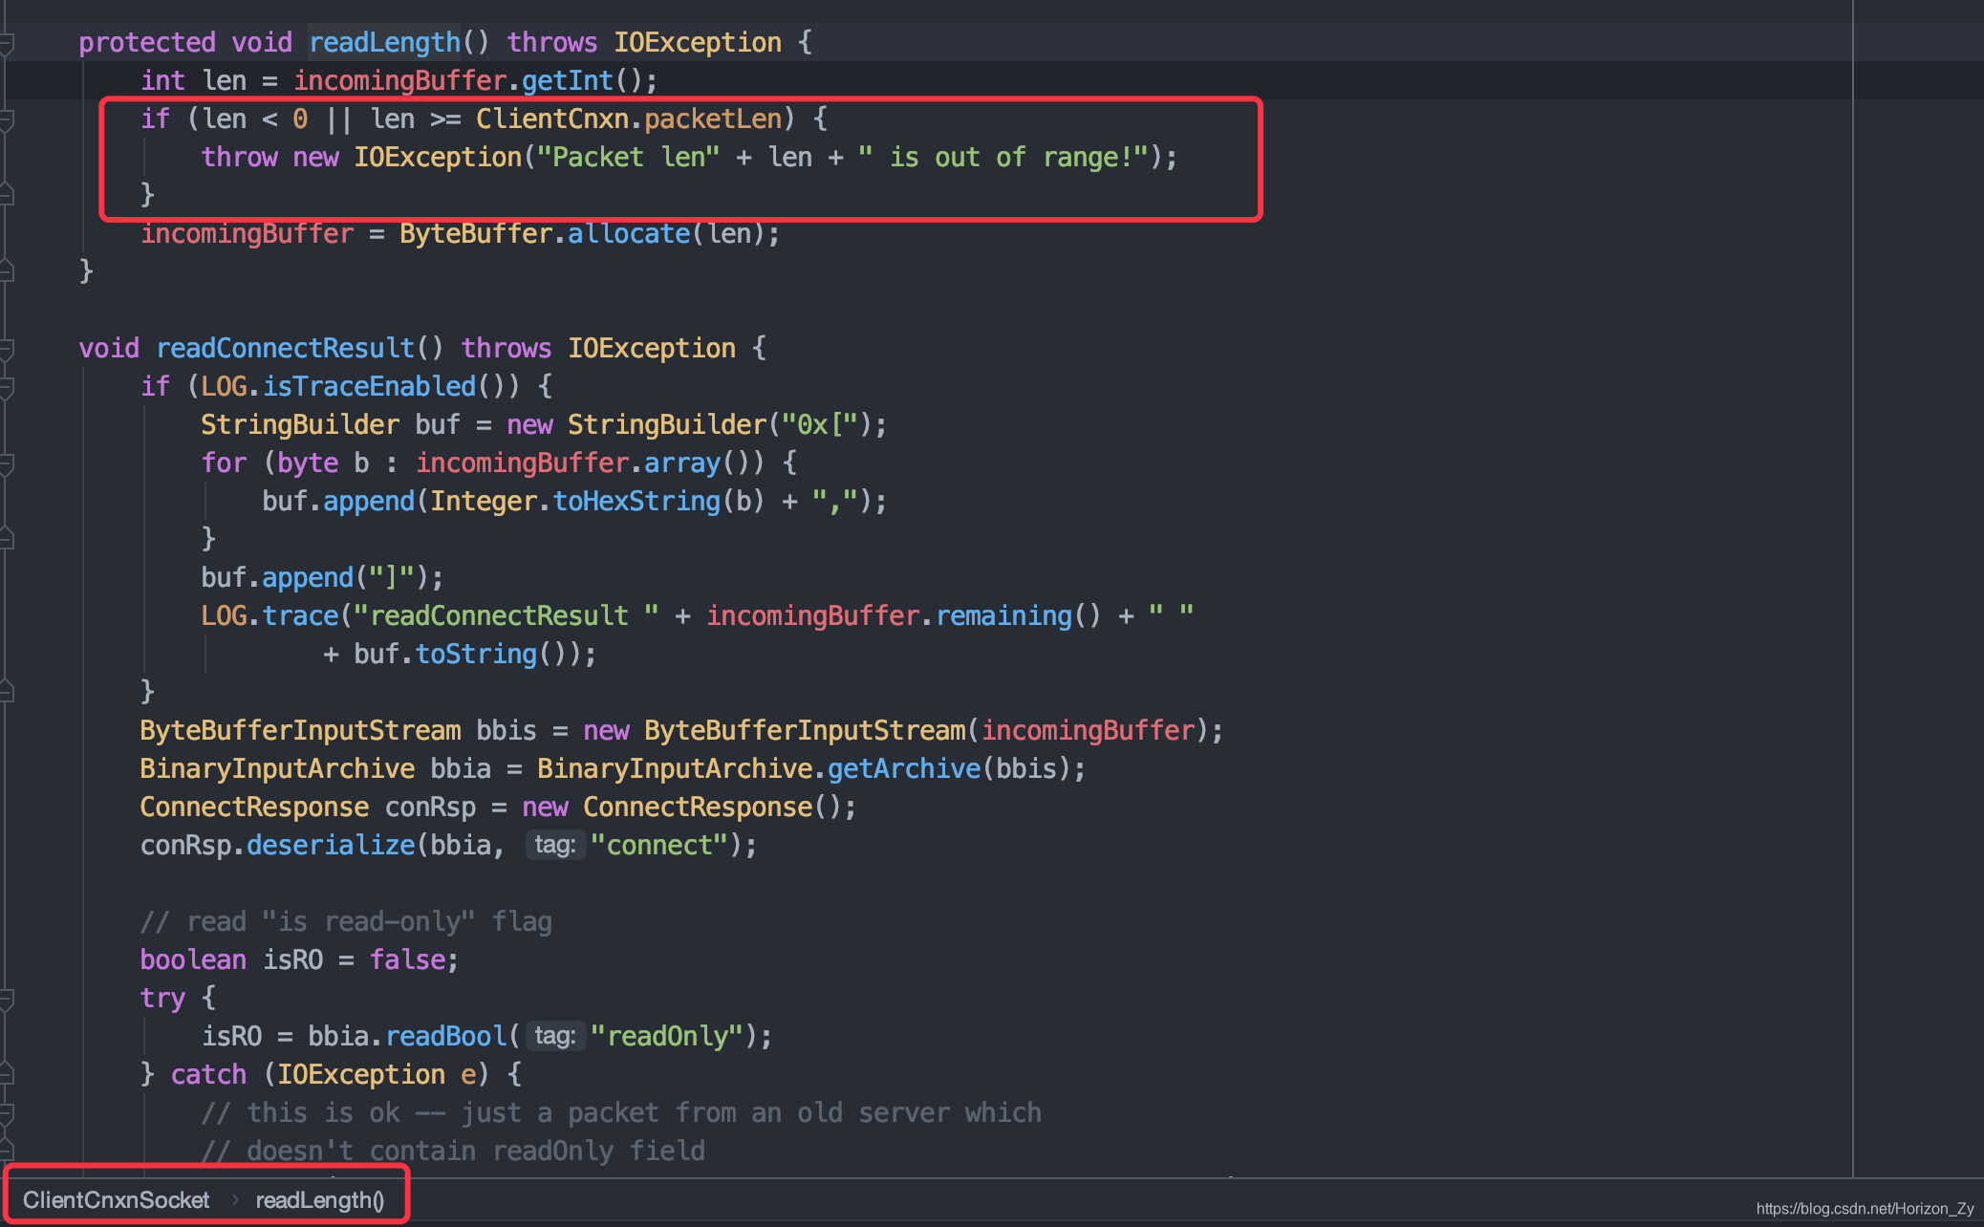
Task: Click the comment about read-only flag
Action: [x=346, y=920]
